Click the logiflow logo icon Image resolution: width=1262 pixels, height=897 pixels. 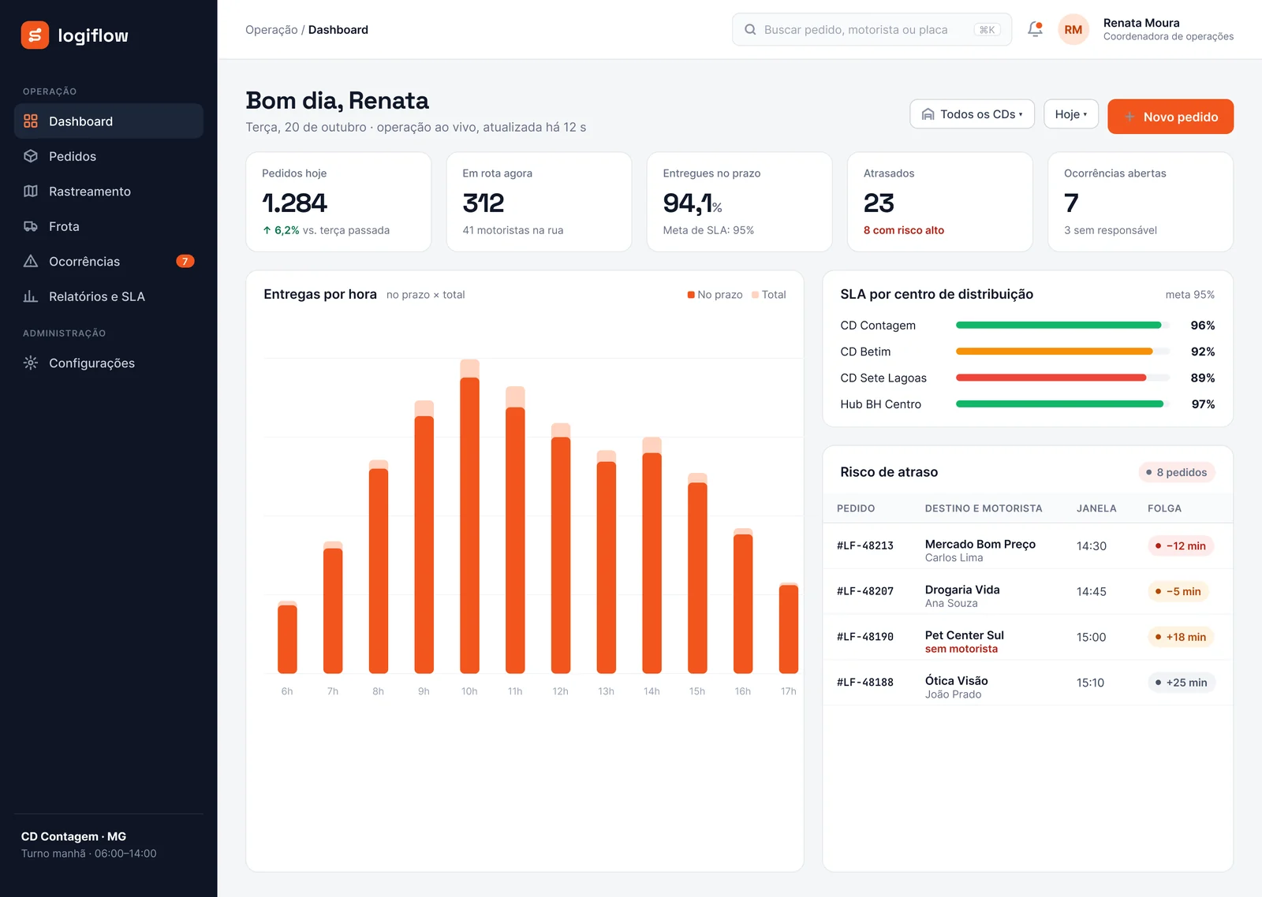click(35, 35)
